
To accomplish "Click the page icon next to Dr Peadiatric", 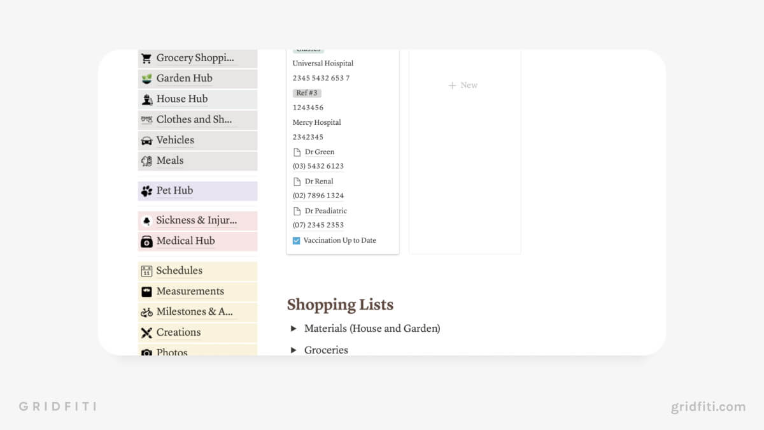I will coord(297,211).
